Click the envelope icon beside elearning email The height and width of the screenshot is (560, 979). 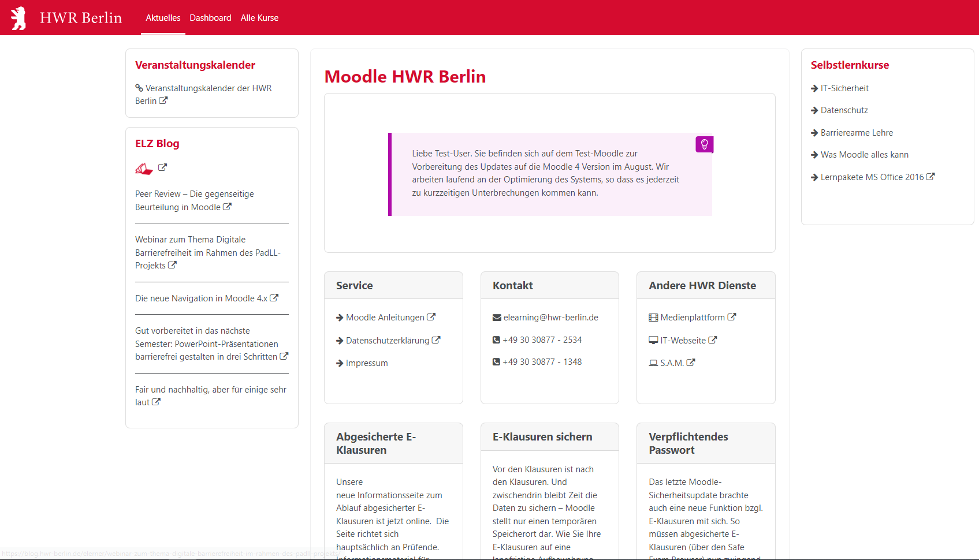[x=497, y=318]
